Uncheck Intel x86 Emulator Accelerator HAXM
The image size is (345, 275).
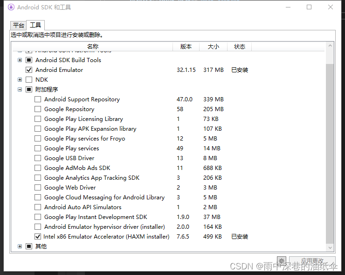click(x=38, y=236)
